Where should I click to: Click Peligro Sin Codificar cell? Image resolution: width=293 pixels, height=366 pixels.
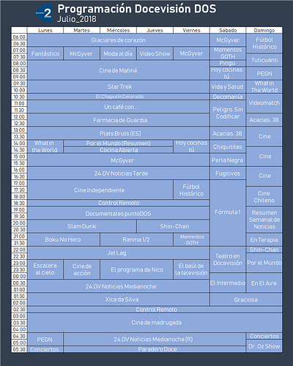click(x=228, y=113)
